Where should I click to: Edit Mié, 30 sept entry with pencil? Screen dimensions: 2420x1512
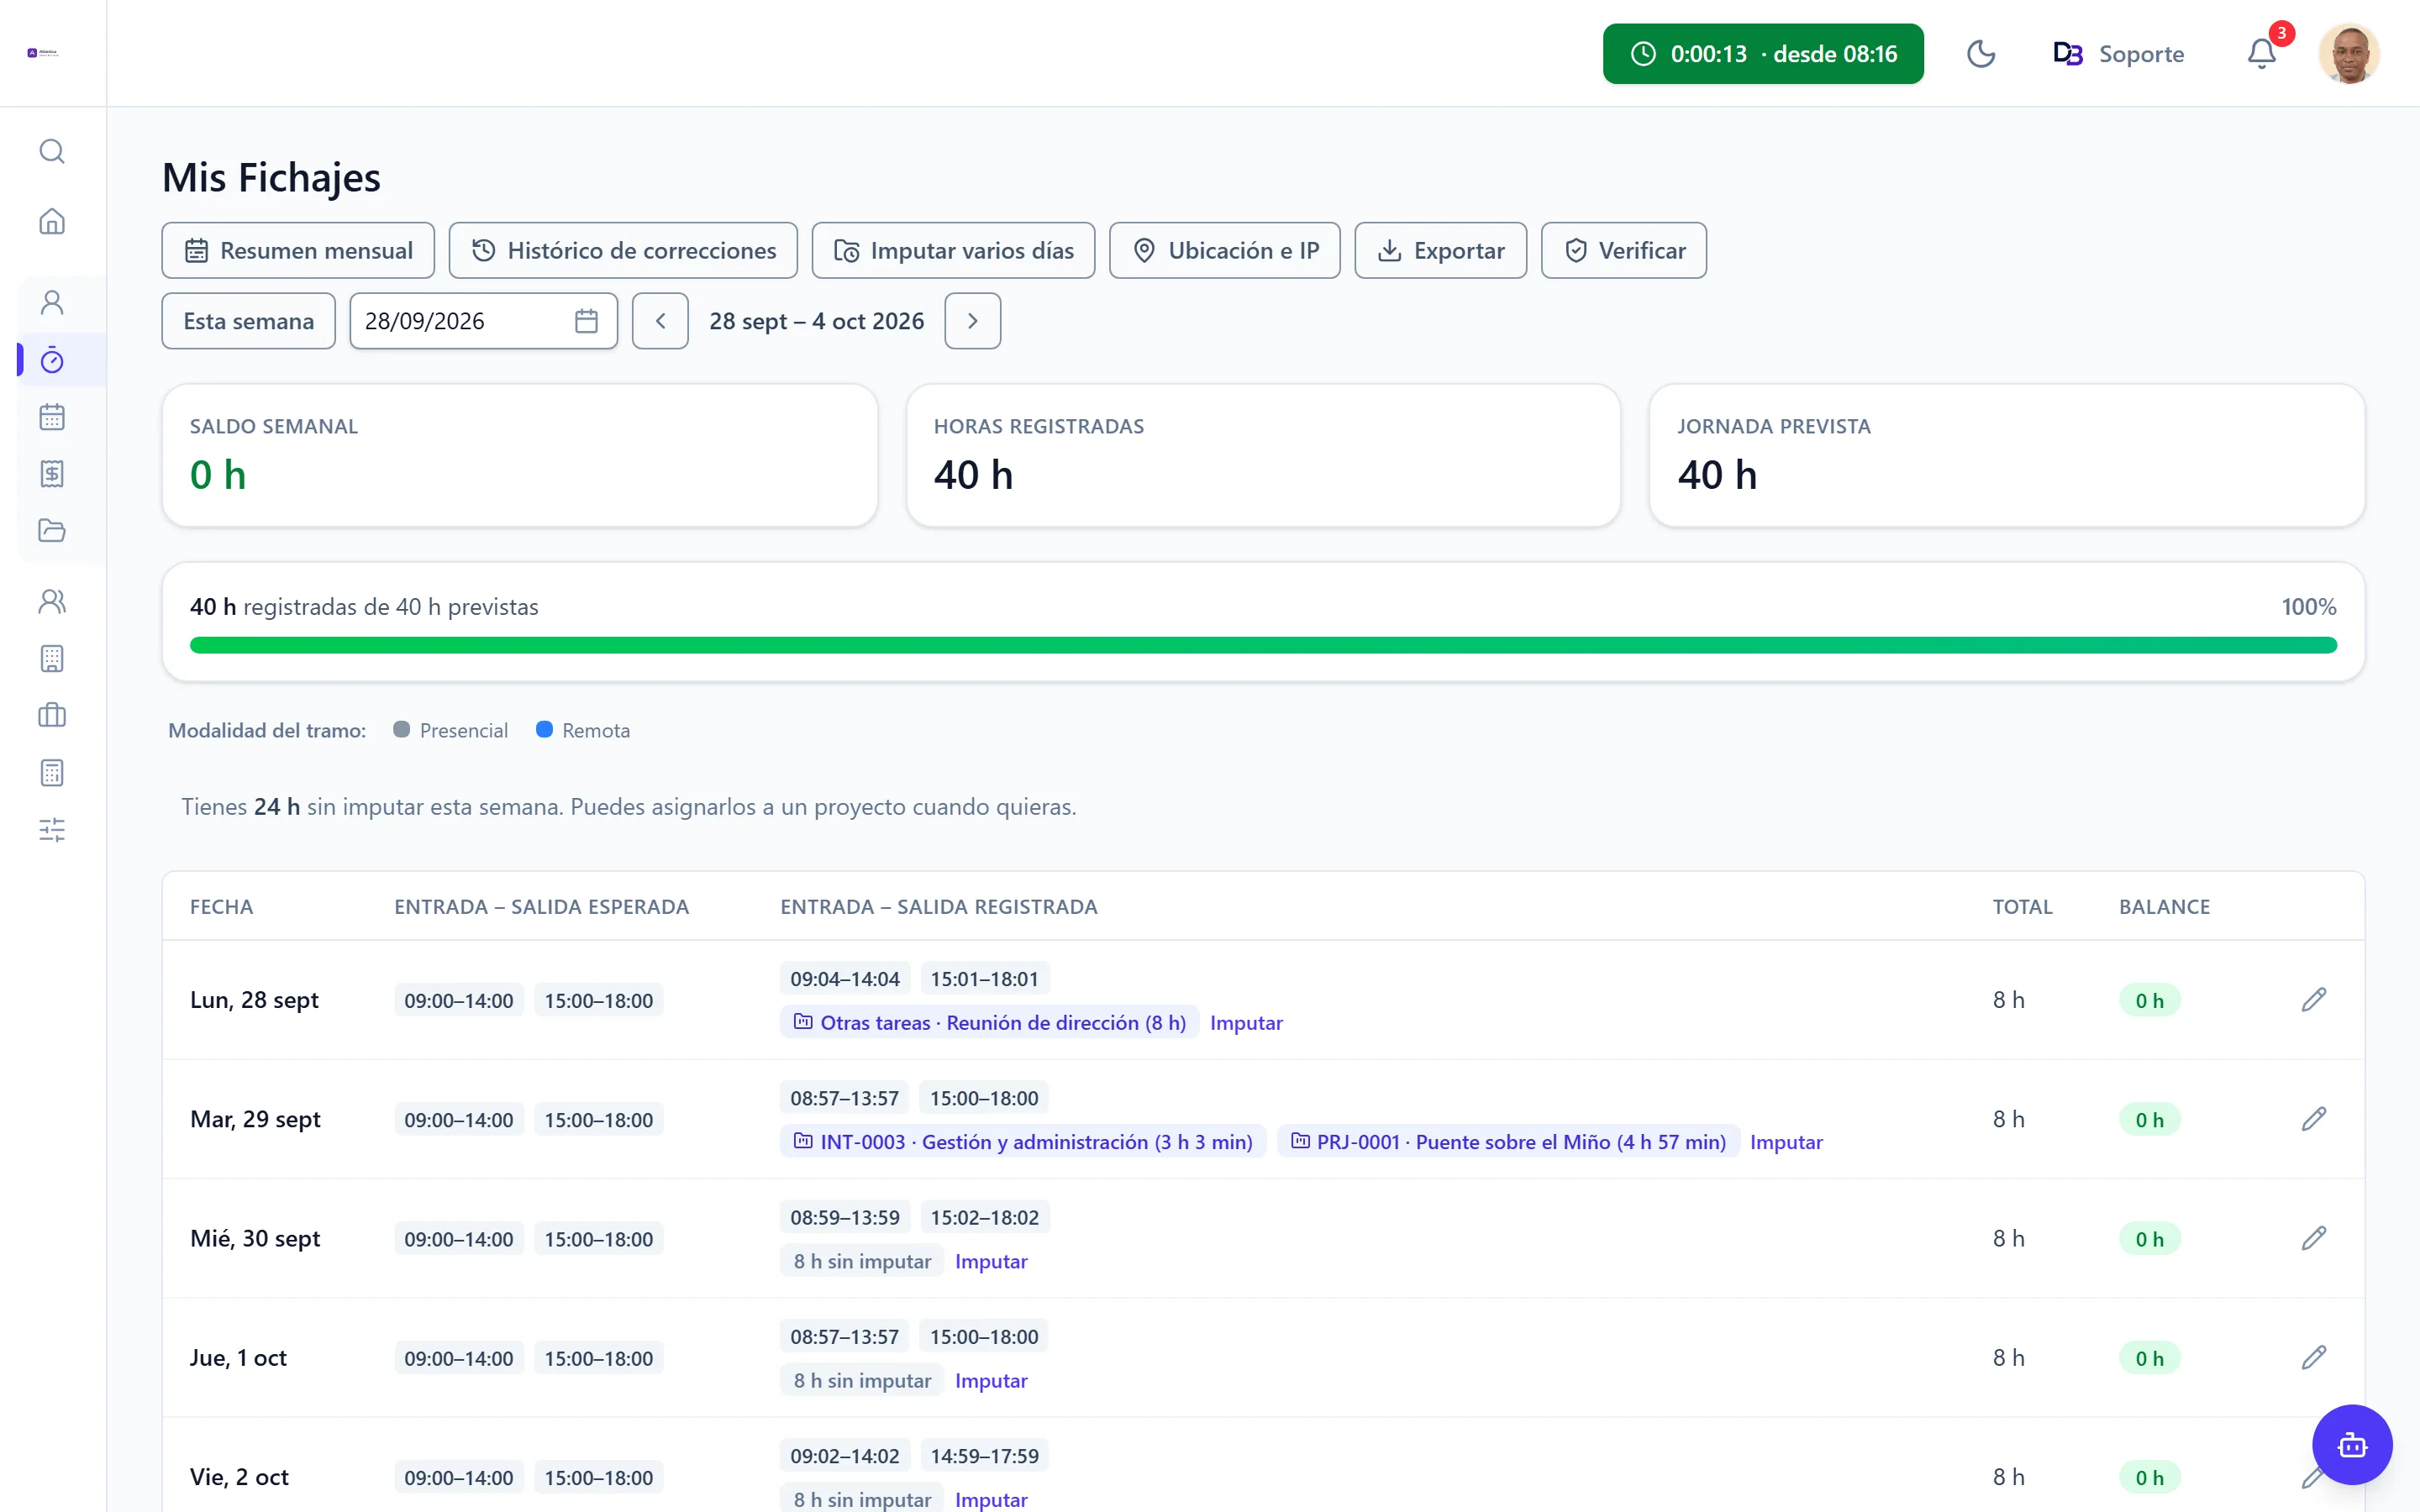tap(2314, 1238)
